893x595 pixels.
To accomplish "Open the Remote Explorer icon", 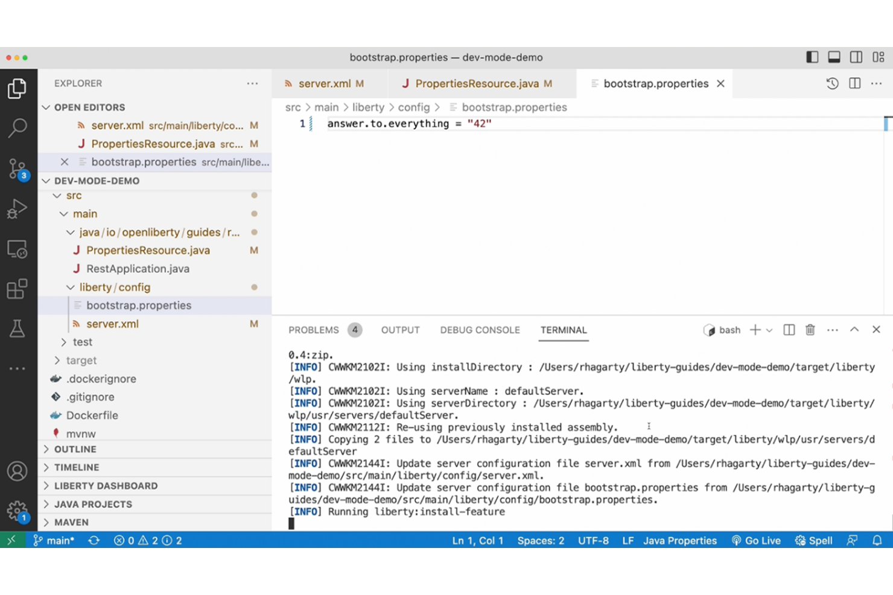I will pos(17,249).
